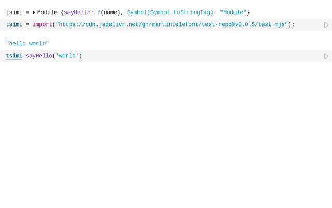
Task: Click the 'world' string argument
Action: click(x=67, y=56)
